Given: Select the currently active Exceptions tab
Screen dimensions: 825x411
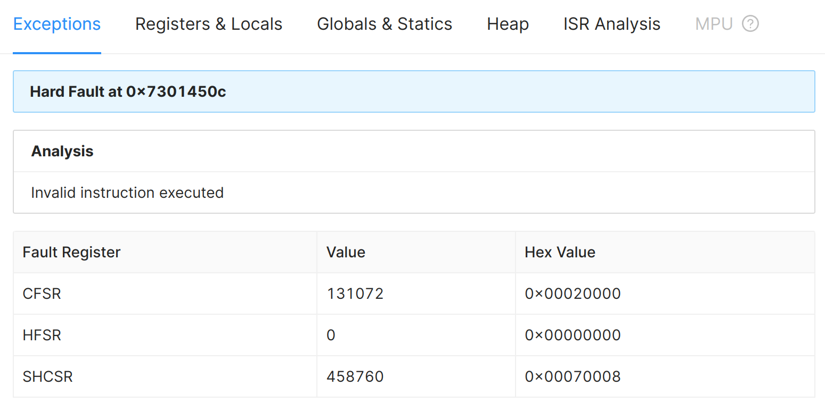Looking at the screenshot, I should click(x=56, y=23).
